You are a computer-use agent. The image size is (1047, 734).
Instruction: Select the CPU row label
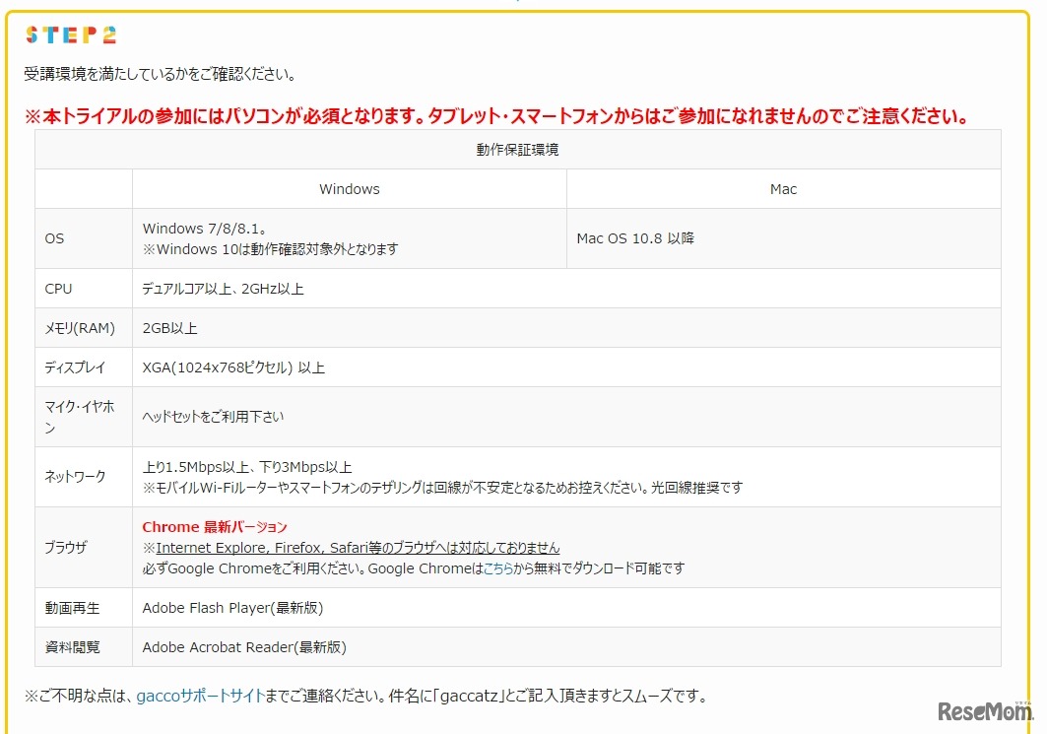pos(58,289)
